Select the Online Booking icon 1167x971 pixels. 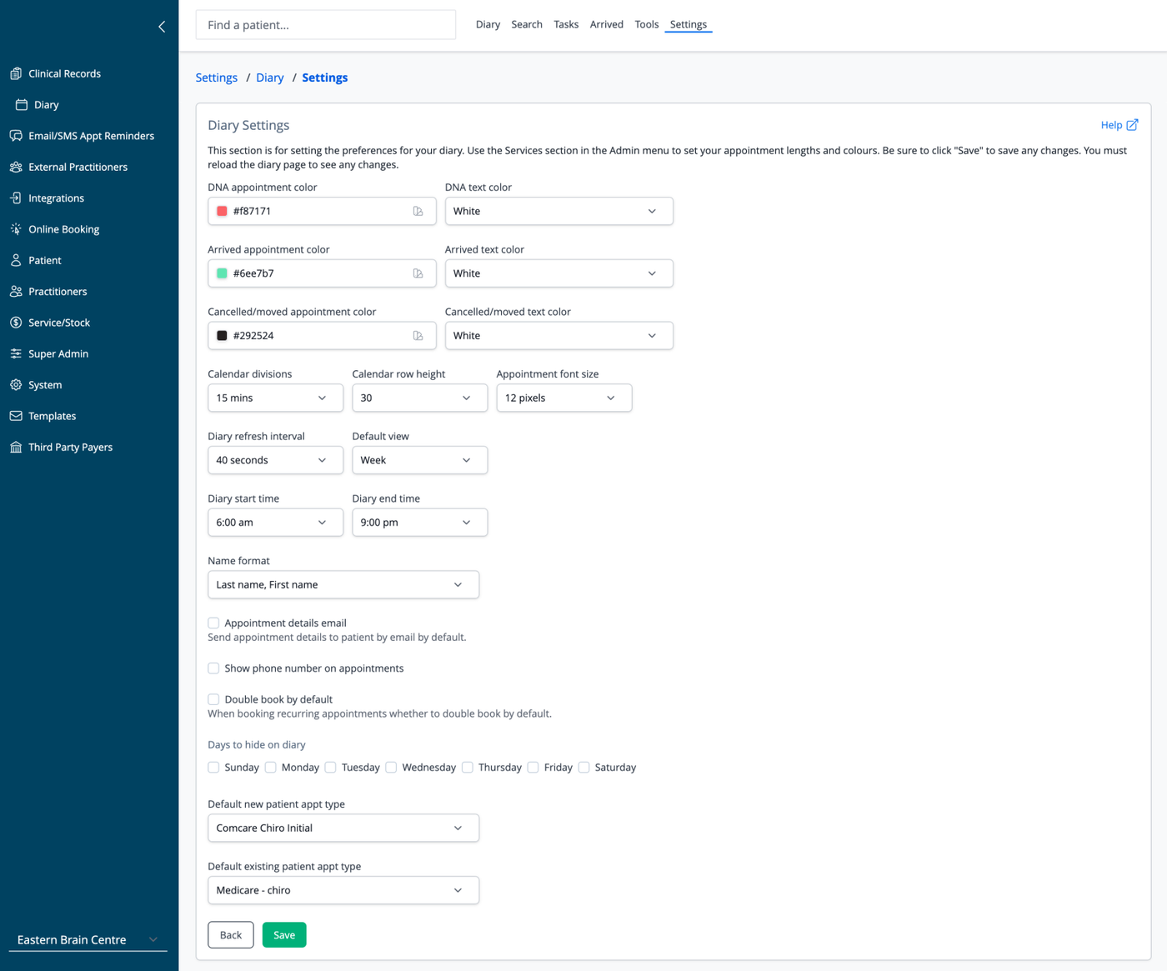16,229
